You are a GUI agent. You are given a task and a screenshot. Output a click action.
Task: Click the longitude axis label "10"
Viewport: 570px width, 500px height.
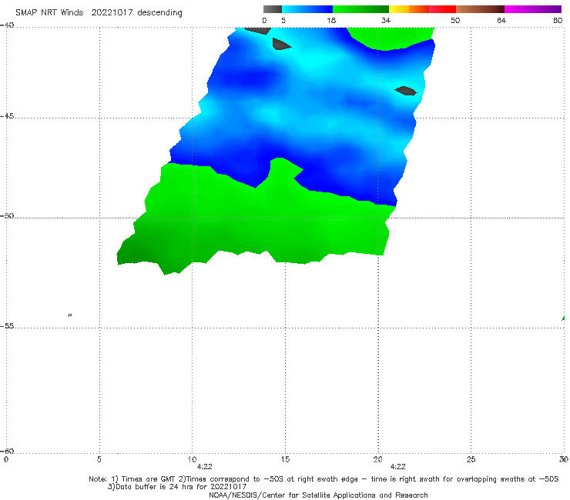pyautogui.click(x=192, y=459)
